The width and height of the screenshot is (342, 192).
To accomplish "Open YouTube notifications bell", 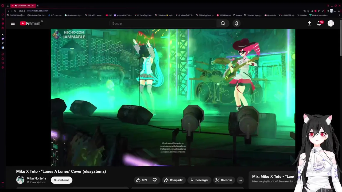I will point(319,23).
